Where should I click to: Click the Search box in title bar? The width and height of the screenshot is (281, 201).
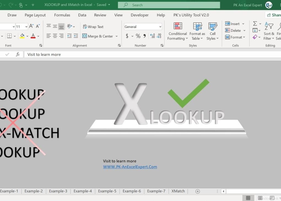click(169, 5)
